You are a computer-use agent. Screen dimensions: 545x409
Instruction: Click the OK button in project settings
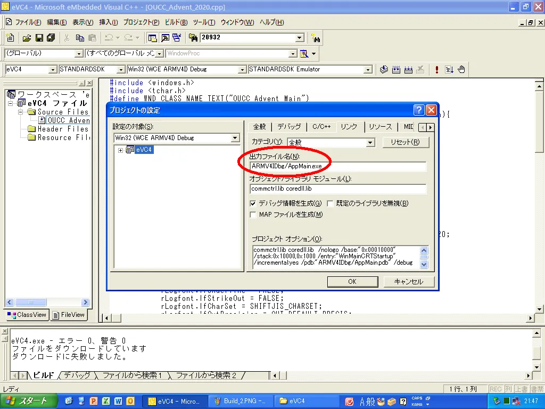click(x=352, y=282)
